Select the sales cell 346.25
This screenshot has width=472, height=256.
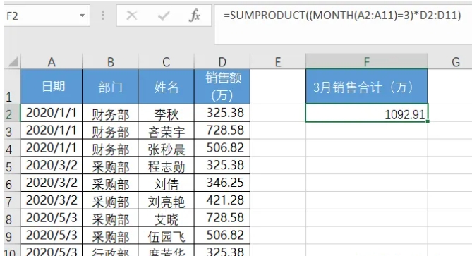(222, 183)
